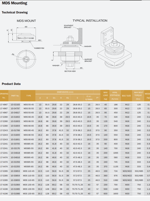150x201 pixels.
Task: Click the MDS95-55 type cell
Action: pos(29,162)
